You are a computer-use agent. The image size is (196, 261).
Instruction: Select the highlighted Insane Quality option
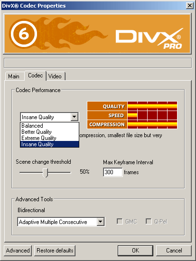click(49, 144)
